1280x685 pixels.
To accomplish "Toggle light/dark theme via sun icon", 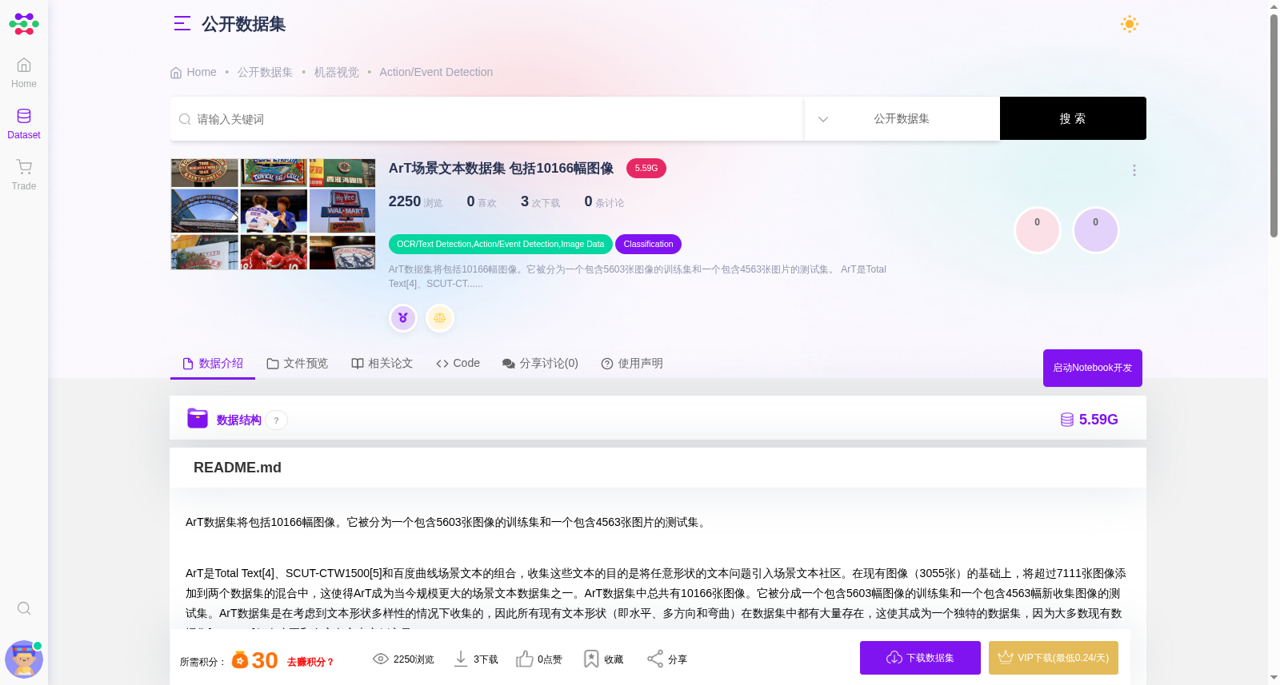I will [1130, 24].
